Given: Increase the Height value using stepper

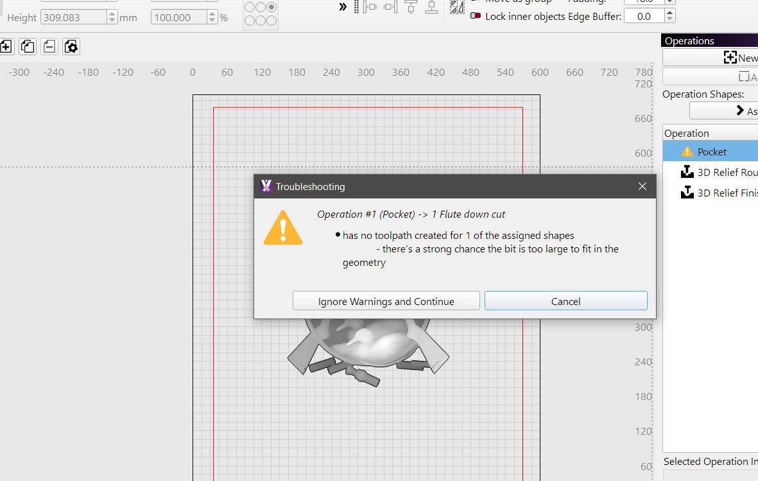Looking at the screenshot, I should coord(112,14).
